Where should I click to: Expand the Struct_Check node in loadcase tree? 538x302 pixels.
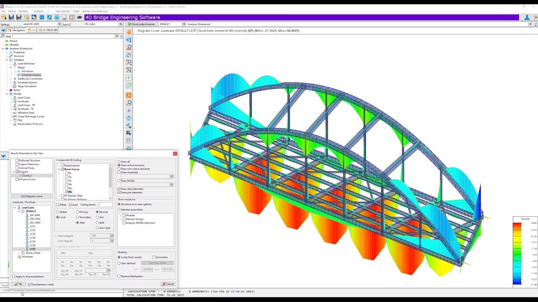pyautogui.click(x=19, y=253)
